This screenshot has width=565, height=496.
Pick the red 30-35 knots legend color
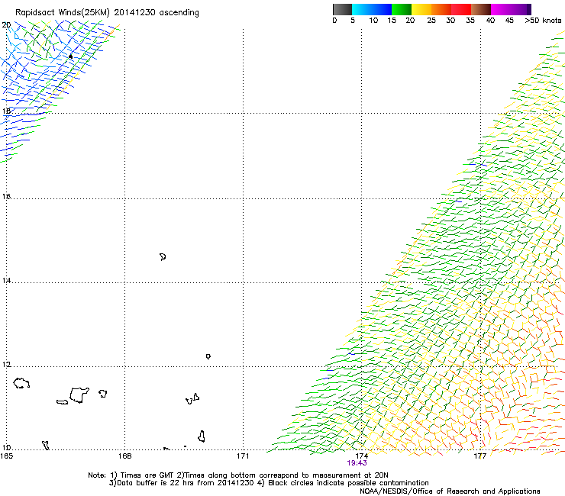[461, 9]
